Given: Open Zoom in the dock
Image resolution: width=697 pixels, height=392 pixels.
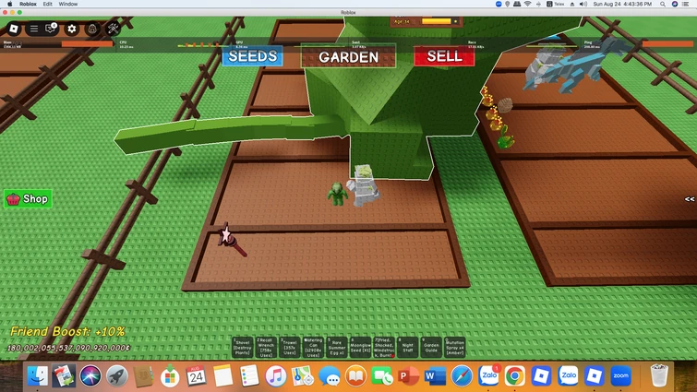Looking at the screenshot, I should tap(621, 376).
